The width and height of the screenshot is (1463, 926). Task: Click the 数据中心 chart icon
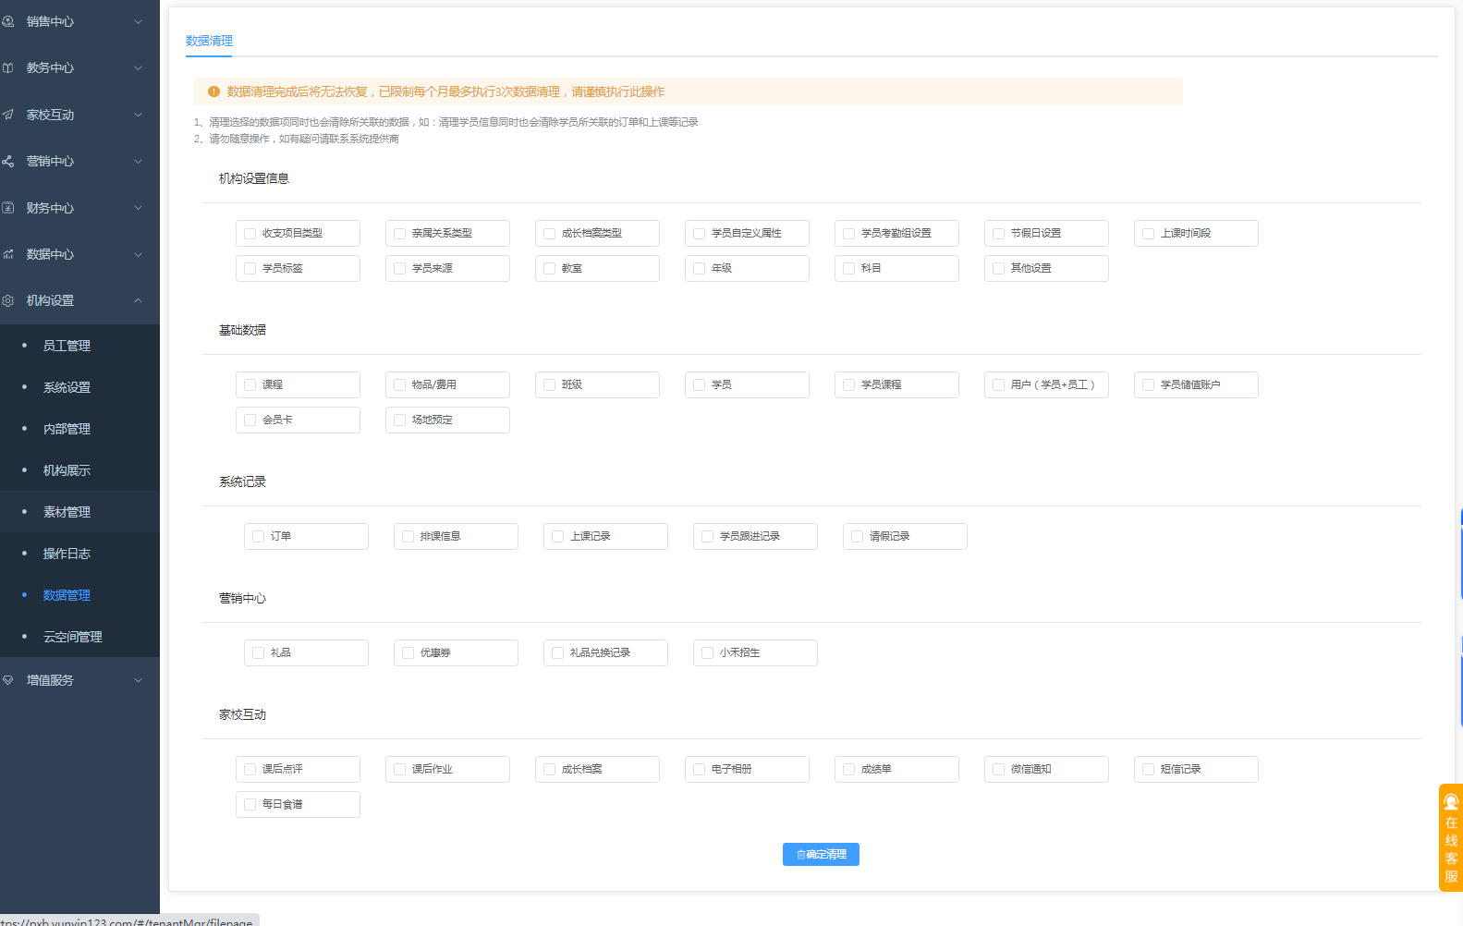click(7, 254)
